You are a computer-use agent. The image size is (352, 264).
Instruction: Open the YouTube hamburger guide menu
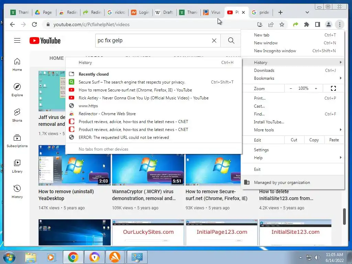[17, 41]
